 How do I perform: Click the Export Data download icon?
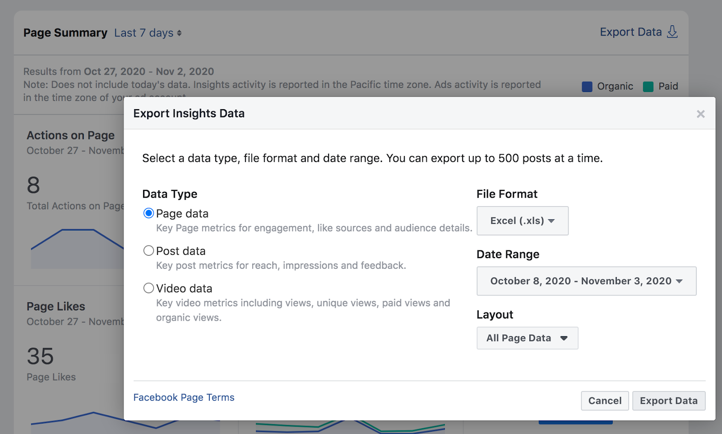[672, 32]
